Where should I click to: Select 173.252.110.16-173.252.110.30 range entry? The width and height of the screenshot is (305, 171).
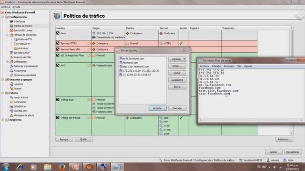(x=141, y=71)
